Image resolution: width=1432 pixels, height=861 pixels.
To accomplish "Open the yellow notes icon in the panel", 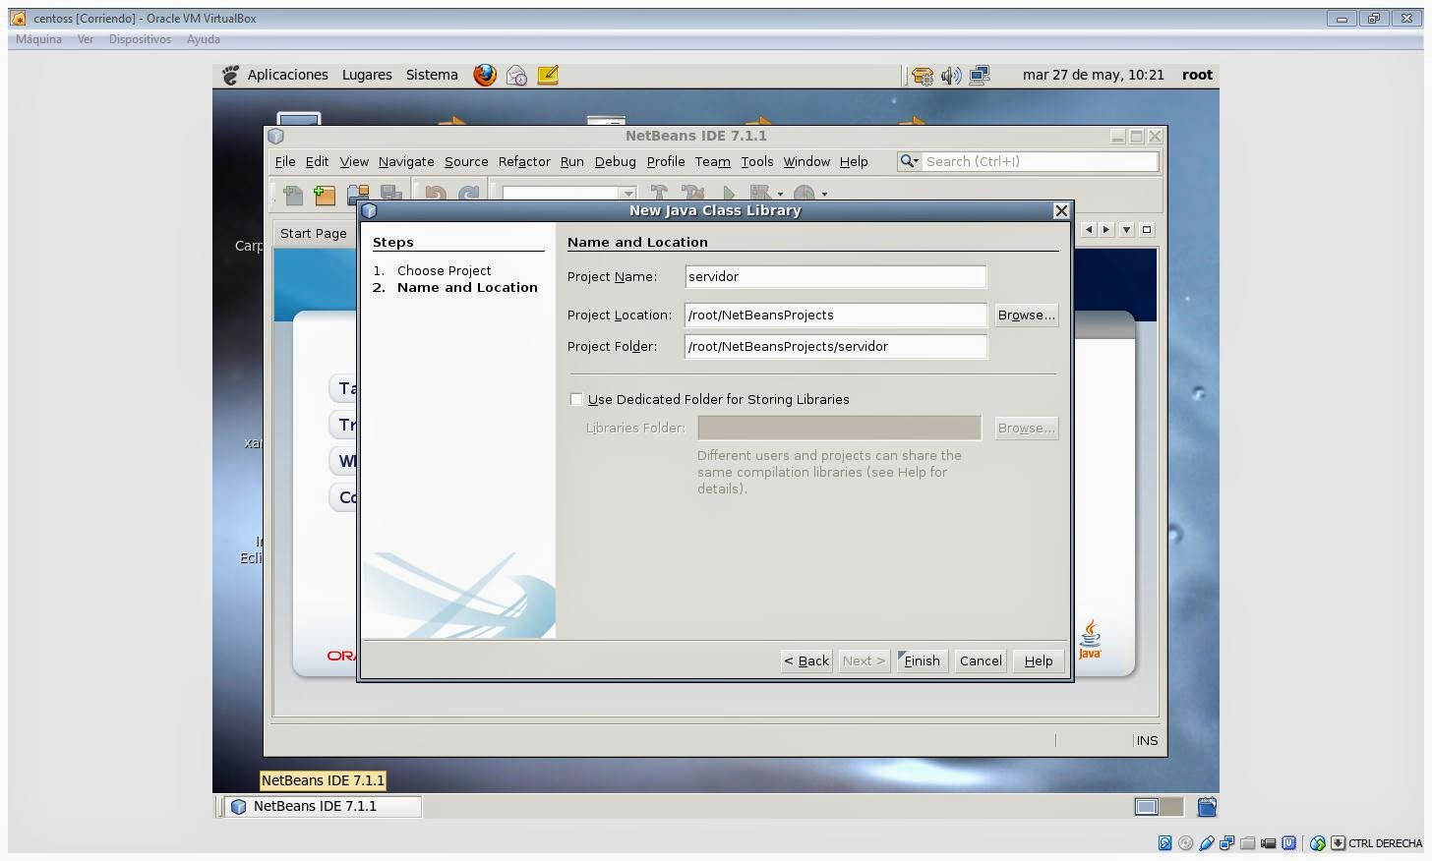I will point(548,75).
